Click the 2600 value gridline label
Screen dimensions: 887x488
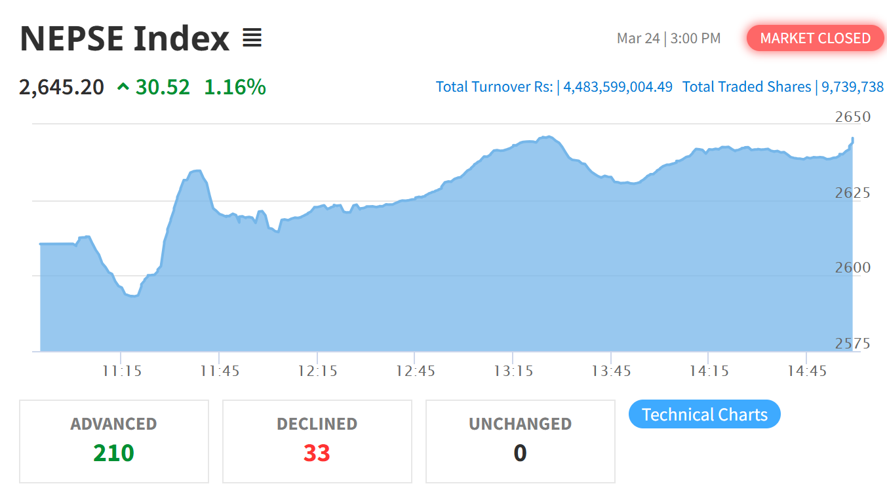pyautogui.click(x=852, y=267)
